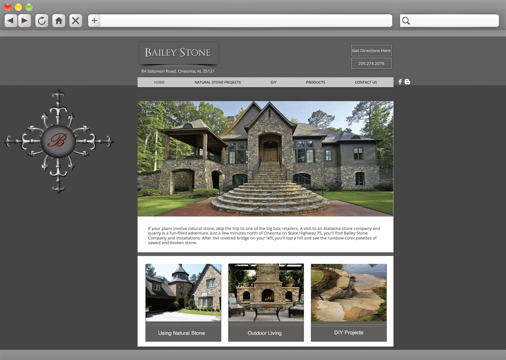The image size is (506, 360).
Task: Open the flagstone waterside thumbnail
Action: click(x=349, y=292)
